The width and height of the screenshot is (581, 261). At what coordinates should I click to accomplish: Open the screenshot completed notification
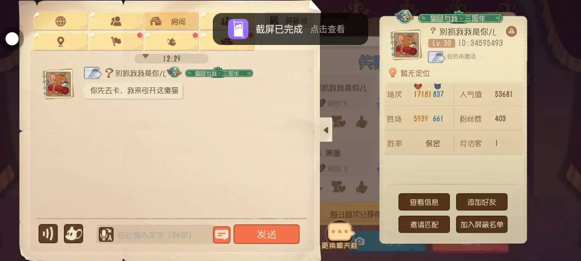290,29
